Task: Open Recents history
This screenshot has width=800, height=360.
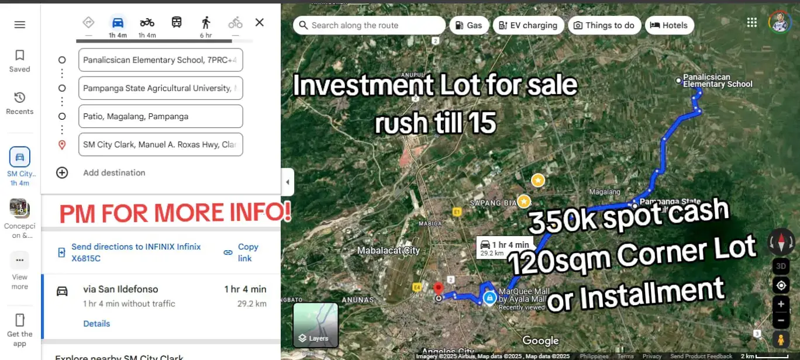Action: (19, 103)
